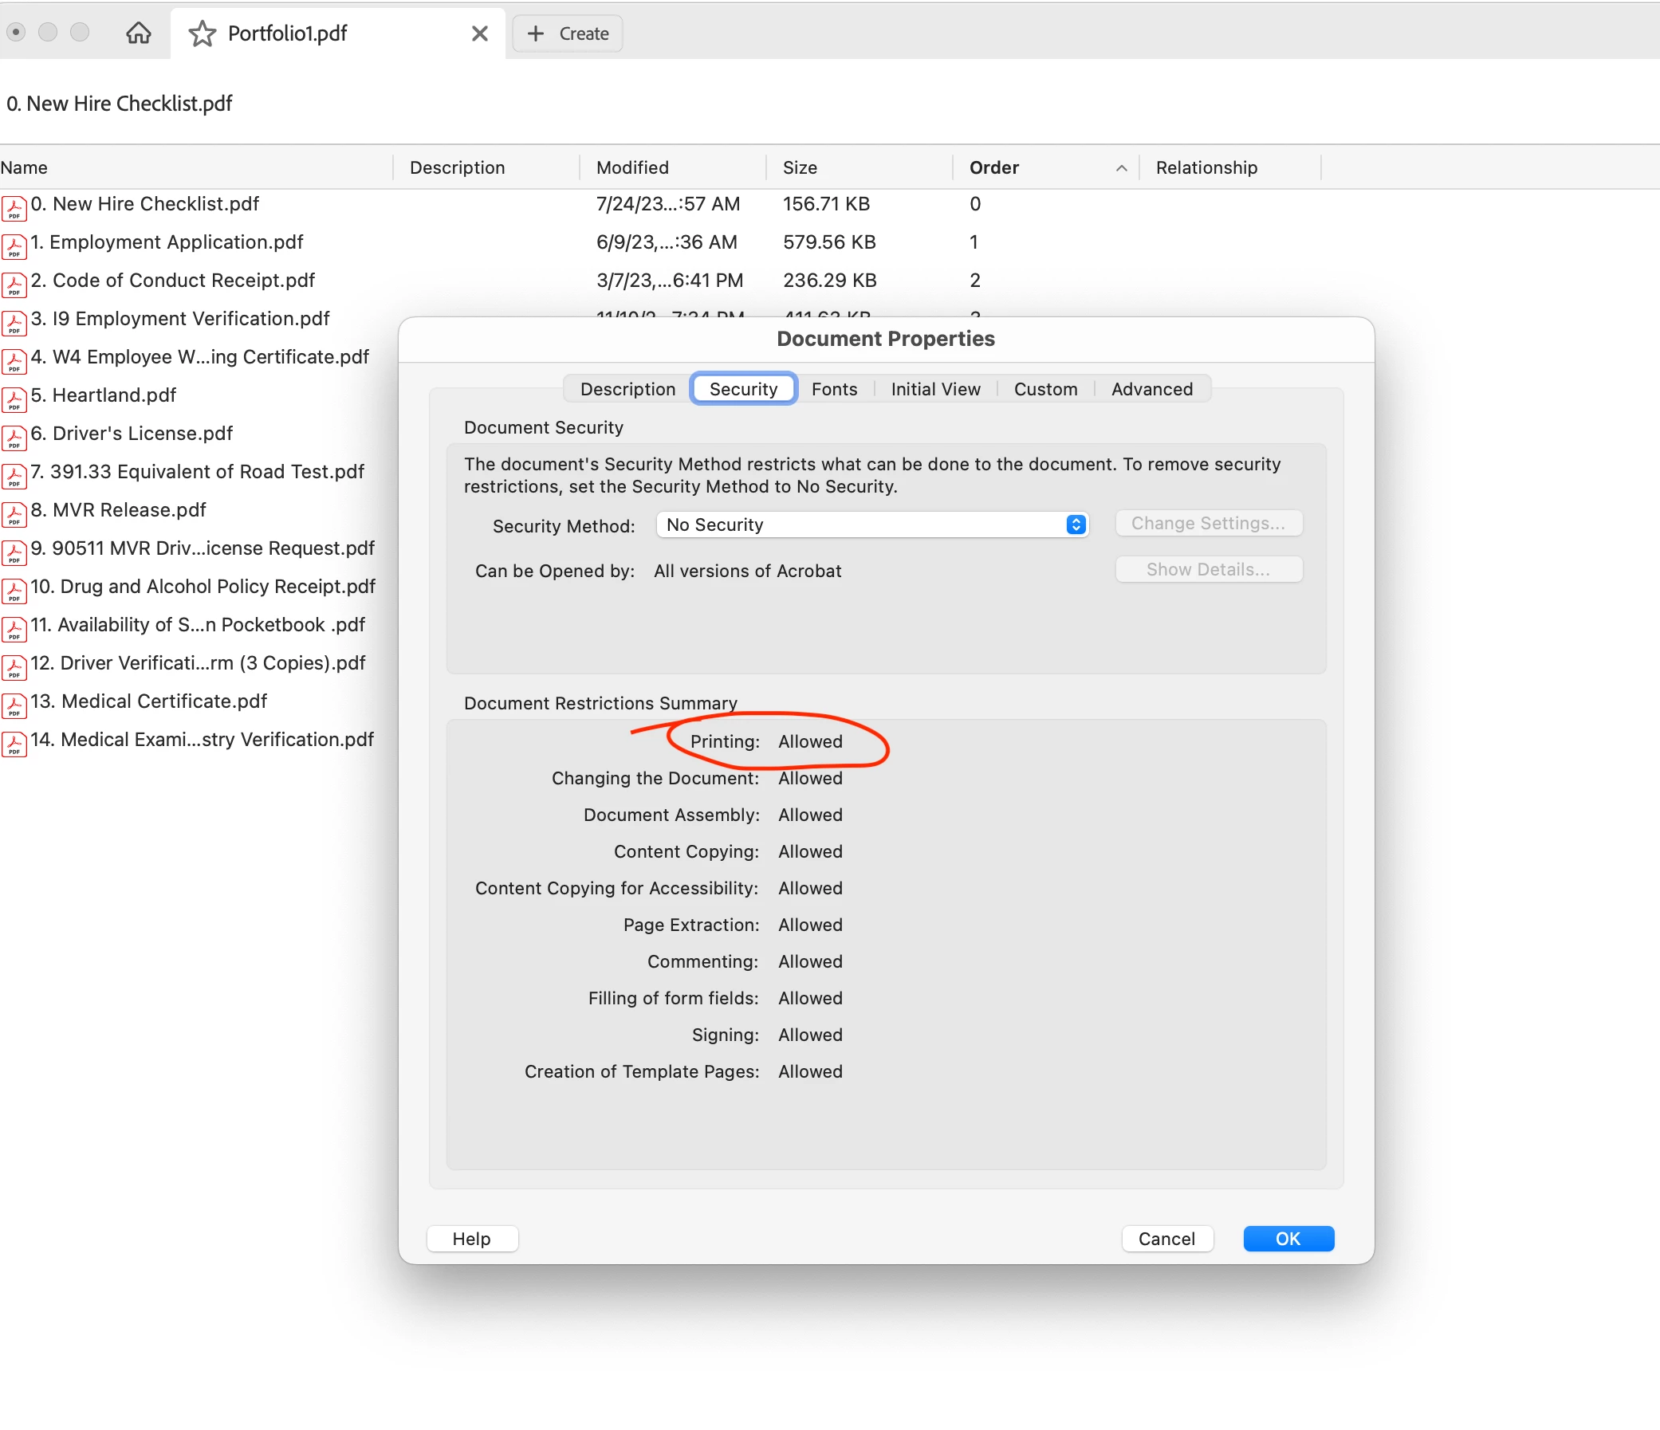
Task: Switch to the Fonts tab
Action: point(834,389)
